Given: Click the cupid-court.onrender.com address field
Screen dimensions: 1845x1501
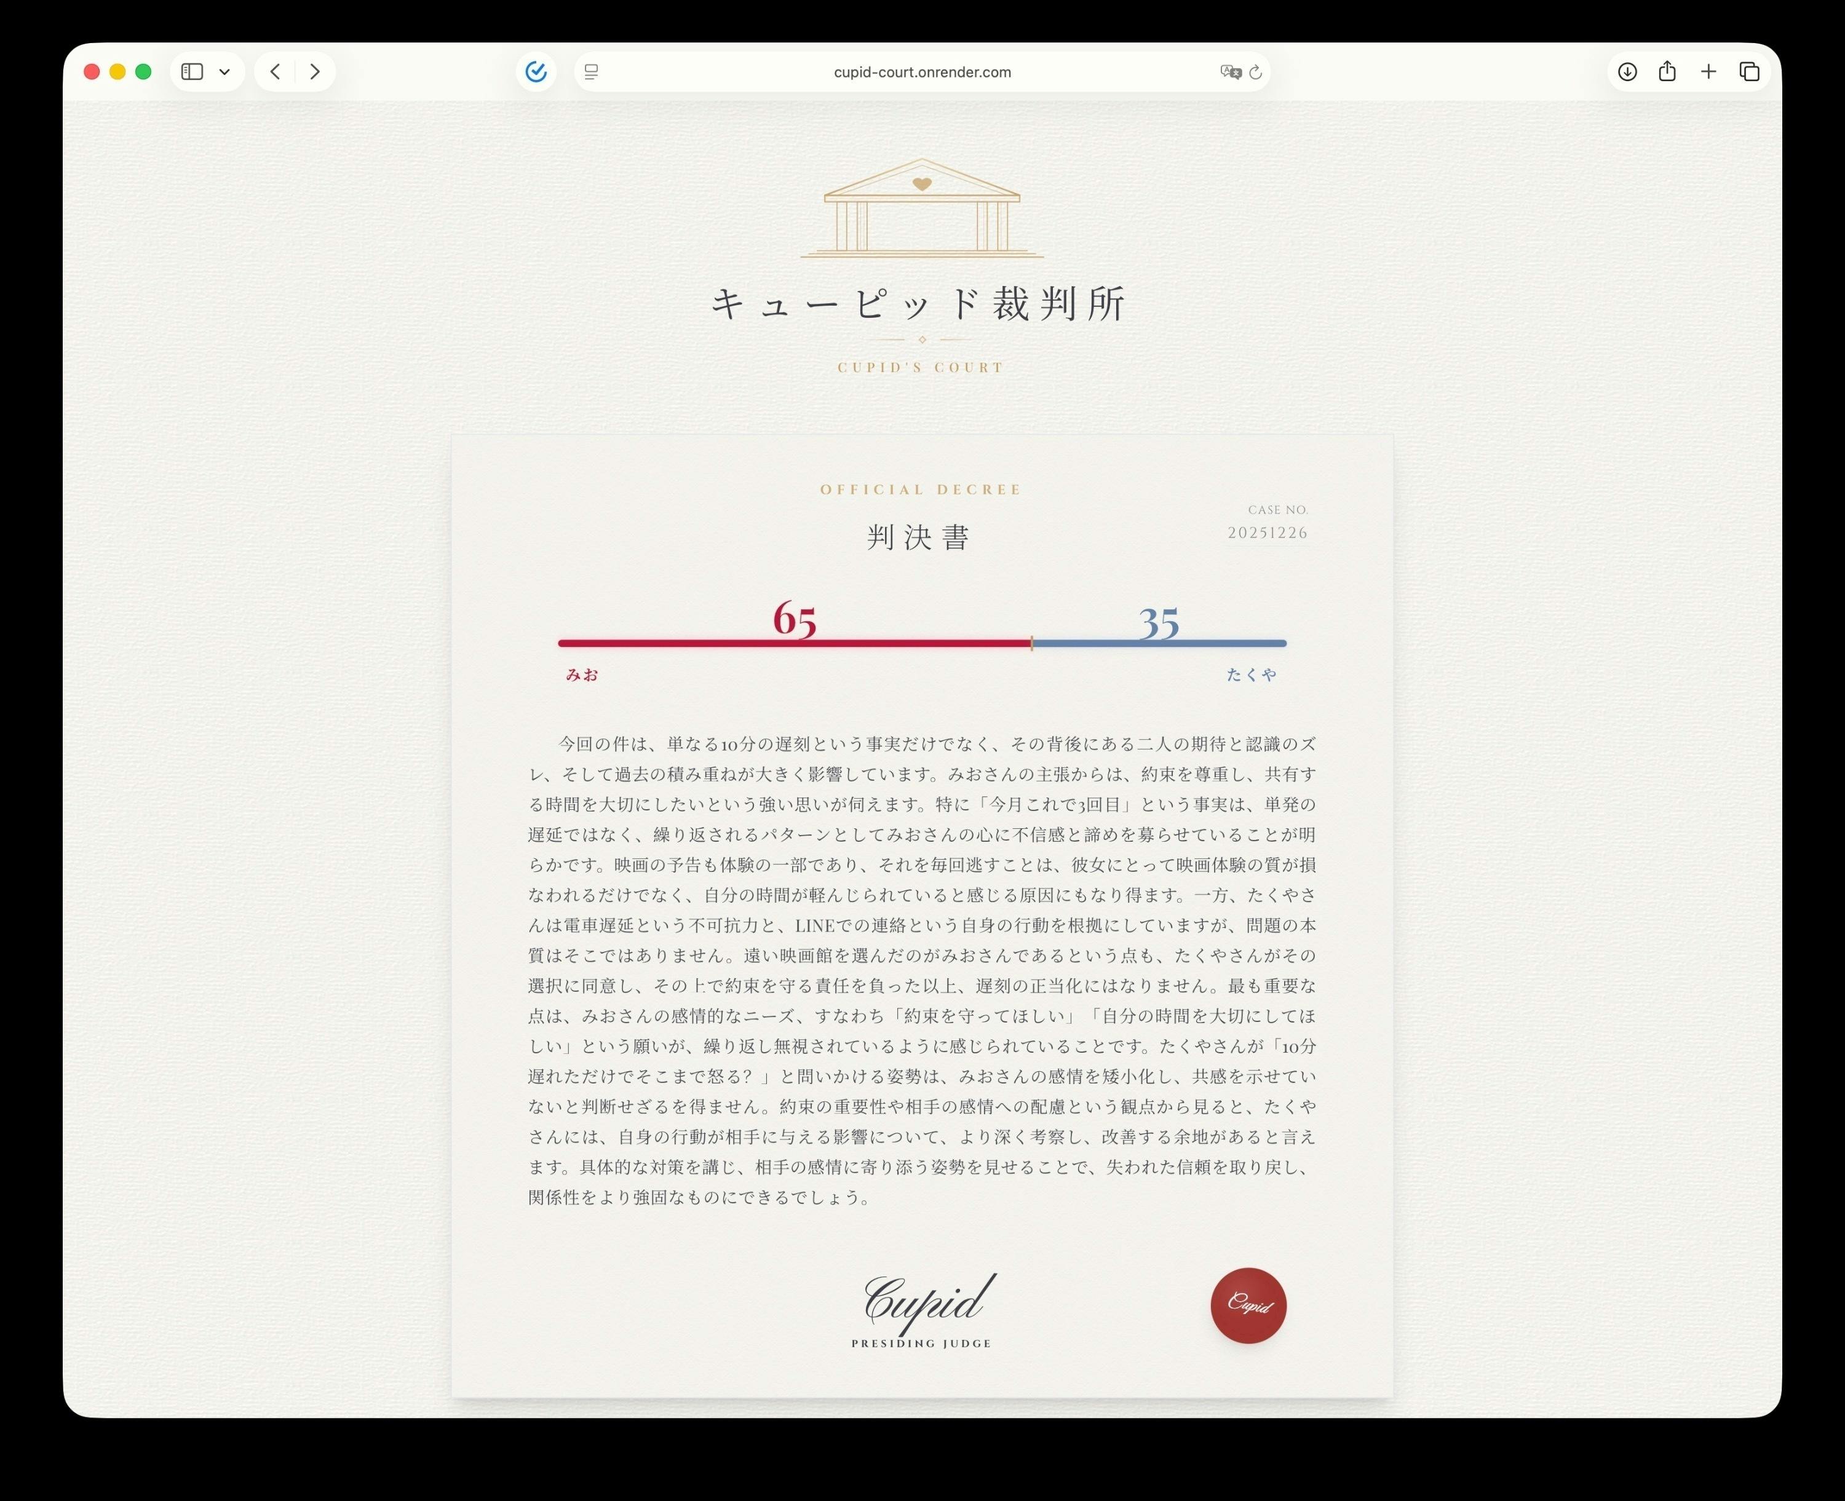Looking at the screenshot, I should point(922,73).
